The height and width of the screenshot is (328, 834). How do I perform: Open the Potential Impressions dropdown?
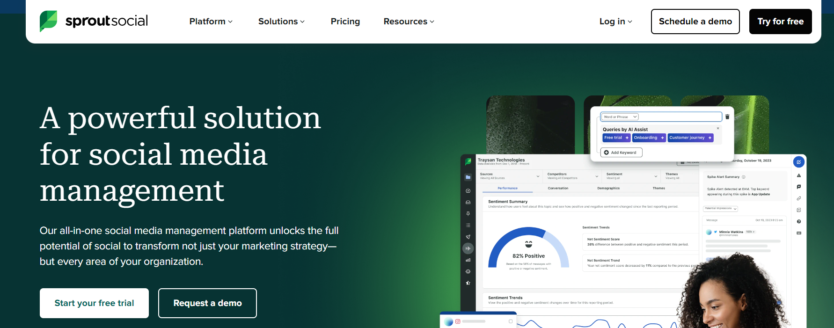point(720,209)
